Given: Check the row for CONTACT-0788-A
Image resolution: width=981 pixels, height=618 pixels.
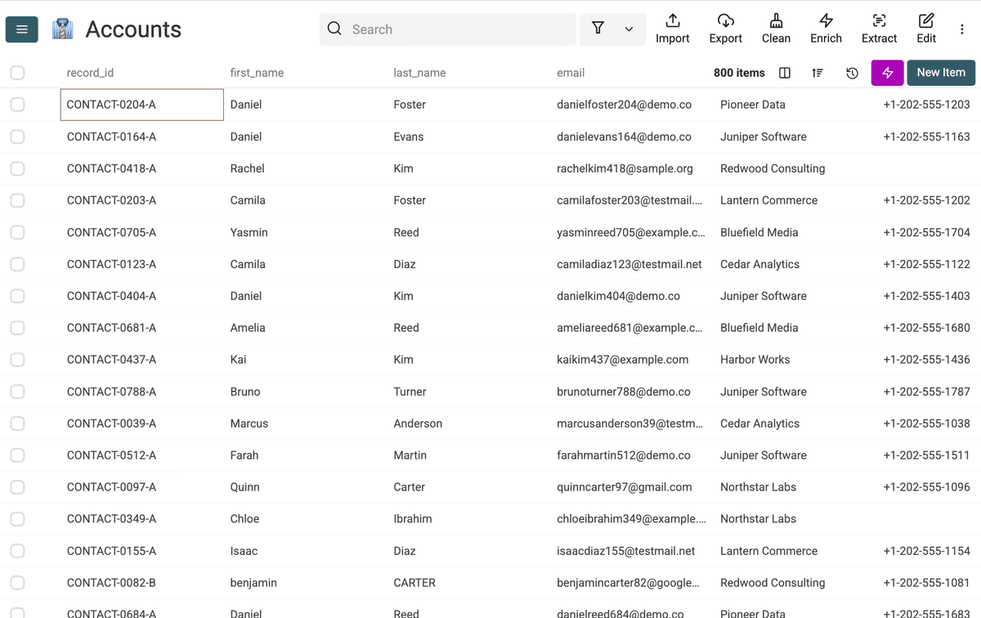Looking at the screenshot, I should (17, 392).
